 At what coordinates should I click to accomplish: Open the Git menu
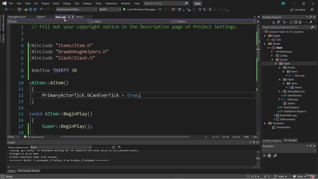click(36, 3)
